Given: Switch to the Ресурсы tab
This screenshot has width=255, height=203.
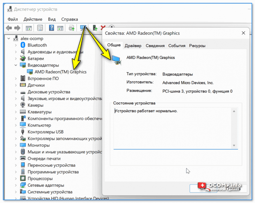Looking at the screenshot, I should (x=197, y=46).
